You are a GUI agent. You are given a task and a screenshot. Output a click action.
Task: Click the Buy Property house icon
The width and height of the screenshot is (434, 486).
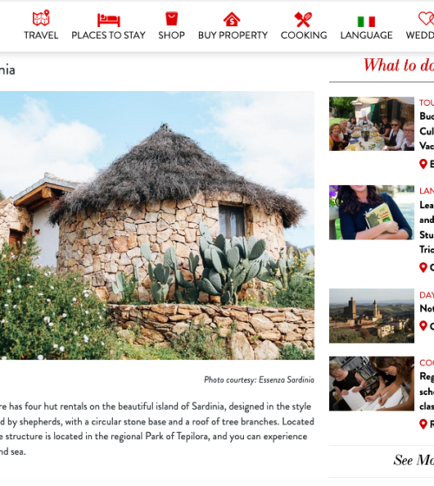(232, 19)
